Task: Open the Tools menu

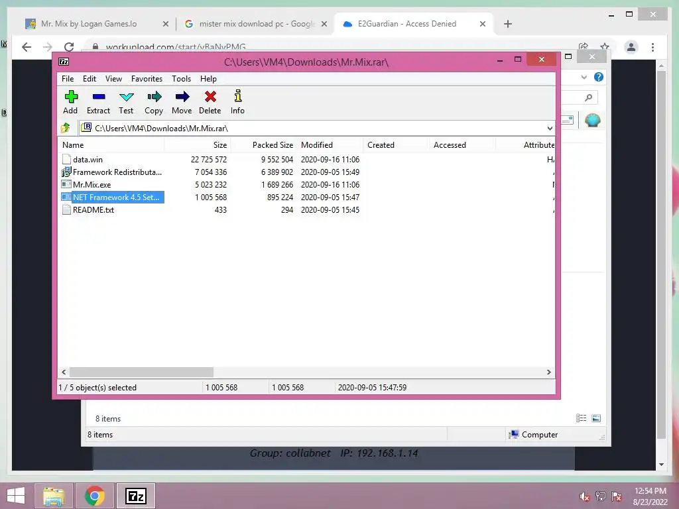Action: click(181, 79)
